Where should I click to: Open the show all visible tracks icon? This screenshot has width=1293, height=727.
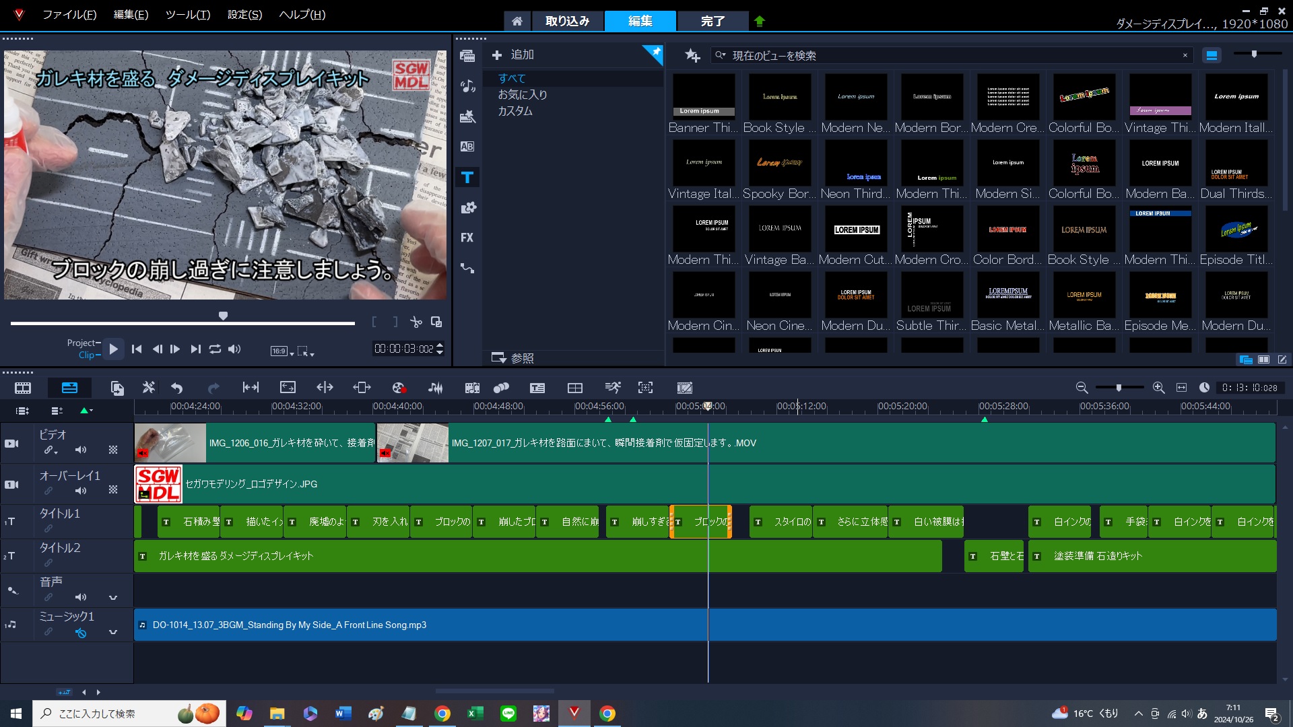tap(22, 411)
